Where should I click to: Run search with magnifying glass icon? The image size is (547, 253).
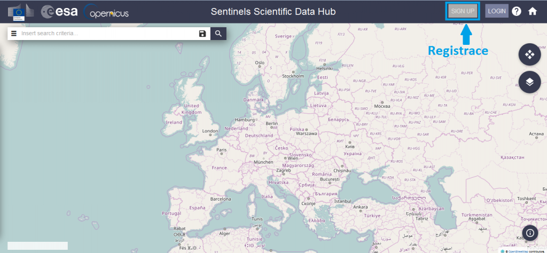click(218, 34)
